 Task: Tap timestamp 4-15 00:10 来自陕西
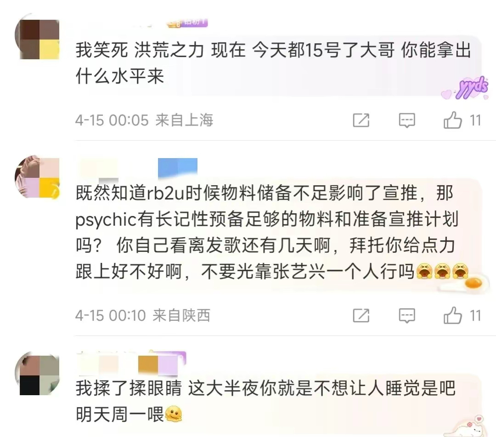tap(143, 316)
